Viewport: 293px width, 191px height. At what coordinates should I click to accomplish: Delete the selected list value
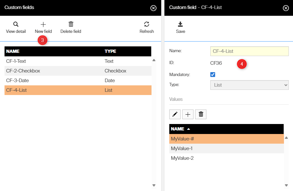click(x=201, y=114)
